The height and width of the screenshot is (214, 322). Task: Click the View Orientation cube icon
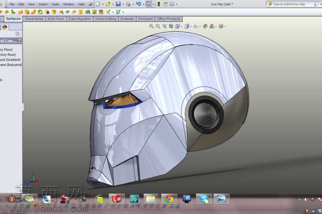(x=177, y=26)
